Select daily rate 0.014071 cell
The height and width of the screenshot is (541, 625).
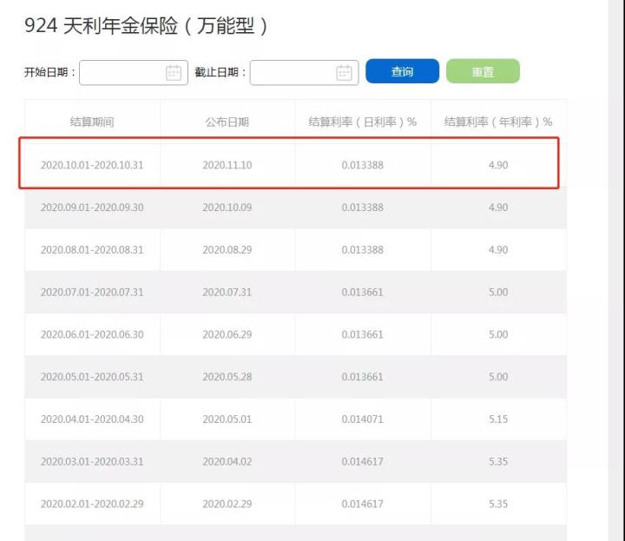[362, 419]
